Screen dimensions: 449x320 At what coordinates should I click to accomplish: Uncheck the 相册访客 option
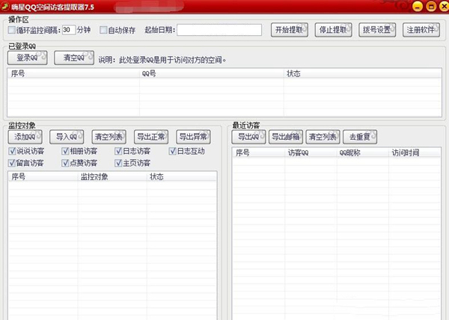[x=66, y=151]
